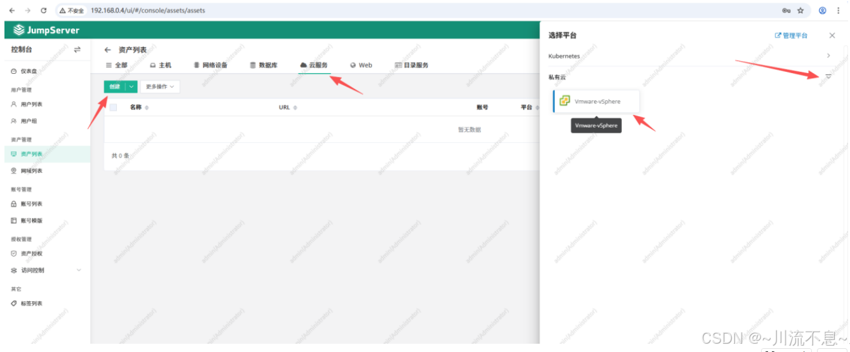
Task: Tick the select-all checkbox in table header
Action: click(113, 107)
